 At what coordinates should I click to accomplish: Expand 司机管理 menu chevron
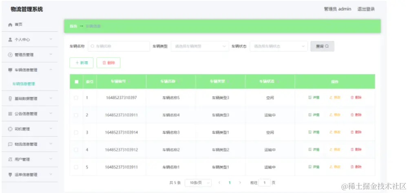(51, 129)
